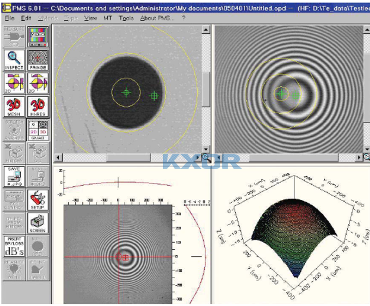370x306 pixels.
Task: Click the green center crosshair in the video pane
Action: (126, 92)
